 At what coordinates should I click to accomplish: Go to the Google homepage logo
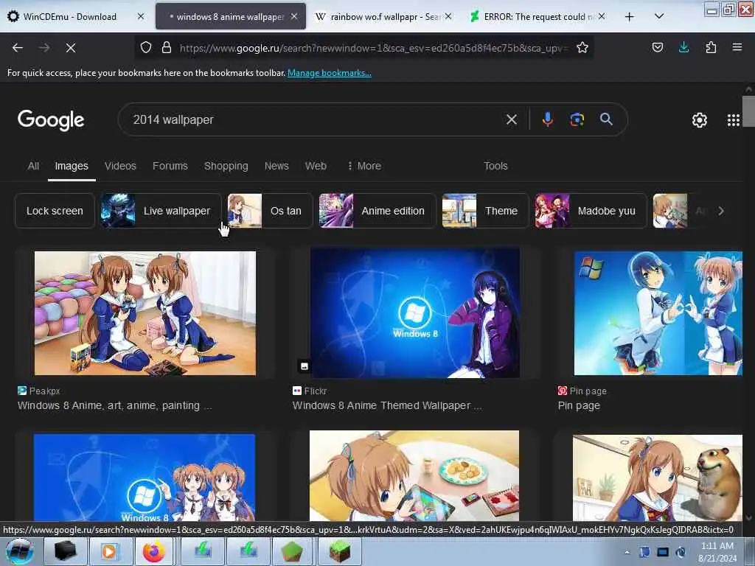(51, 120)
